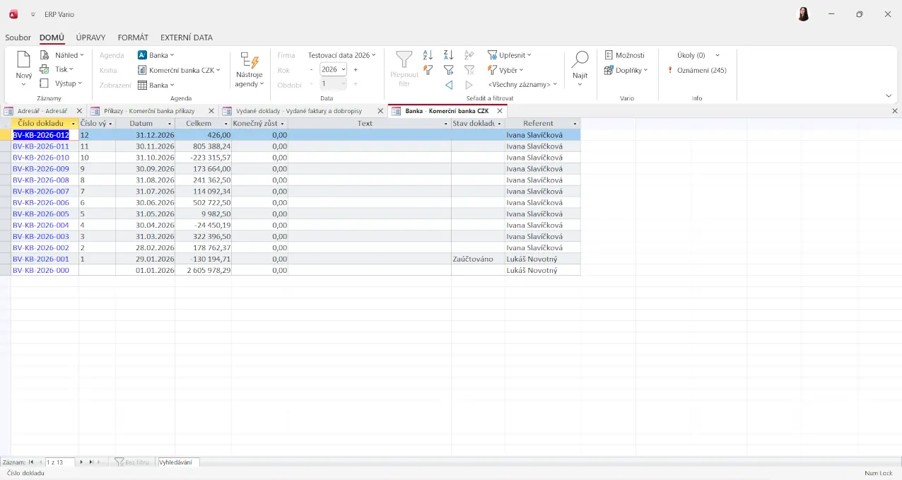902x480 pixels.
Task: Go to the last record in navigator
Action: (91, 462)
